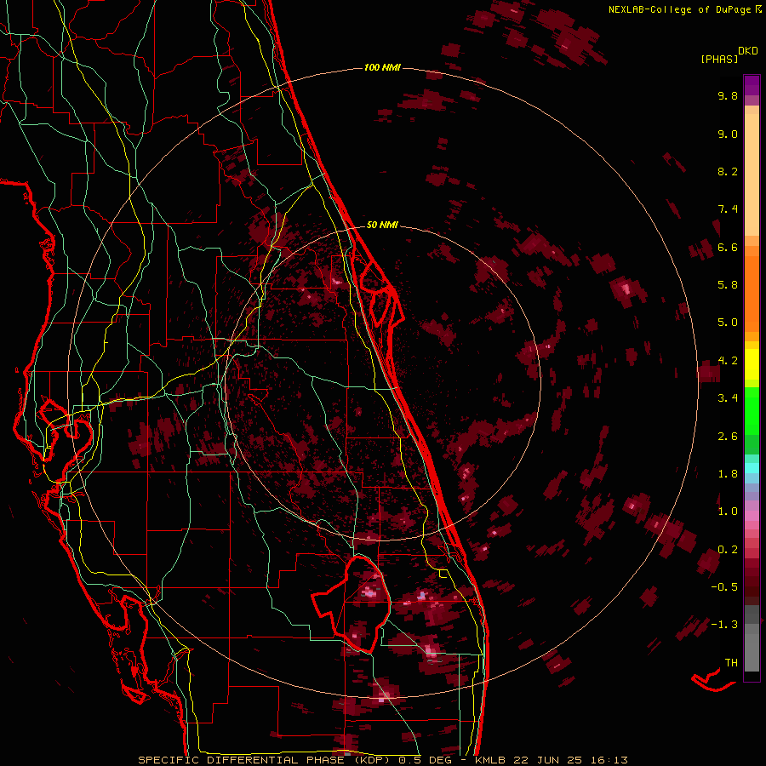This screenshot has width=766, height=766.
Task: Click the 9.0 value on the color scale
Action: tap(728, 134)
